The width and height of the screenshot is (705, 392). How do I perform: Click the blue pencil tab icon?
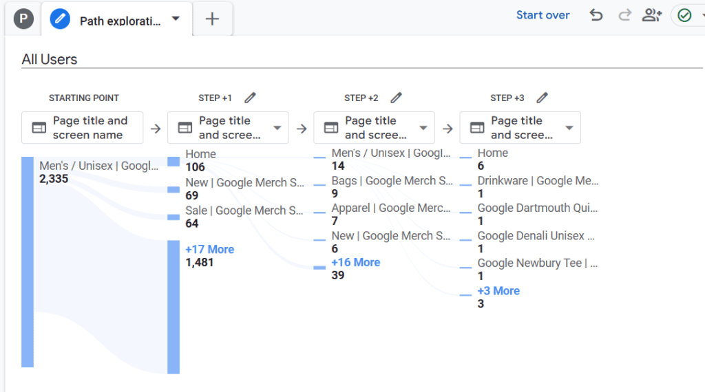pos(60,19)
